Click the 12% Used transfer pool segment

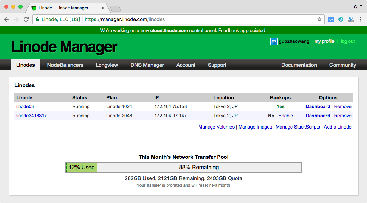[x=81, y=168]
